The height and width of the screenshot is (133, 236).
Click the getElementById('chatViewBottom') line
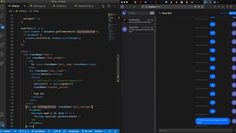61,32
